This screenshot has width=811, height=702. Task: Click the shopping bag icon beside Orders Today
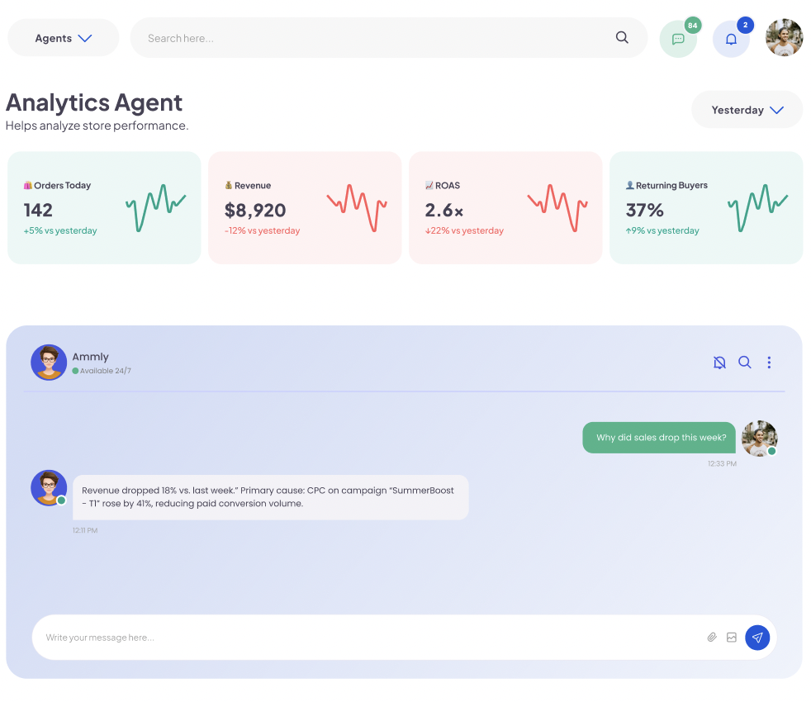[28, 185]
